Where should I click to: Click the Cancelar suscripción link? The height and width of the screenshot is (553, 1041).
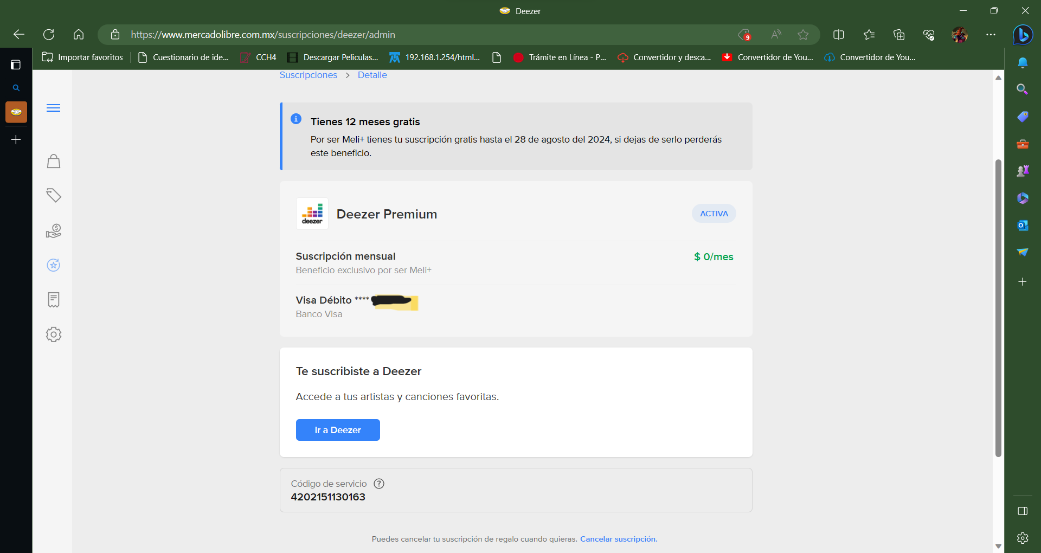[619, 539]
